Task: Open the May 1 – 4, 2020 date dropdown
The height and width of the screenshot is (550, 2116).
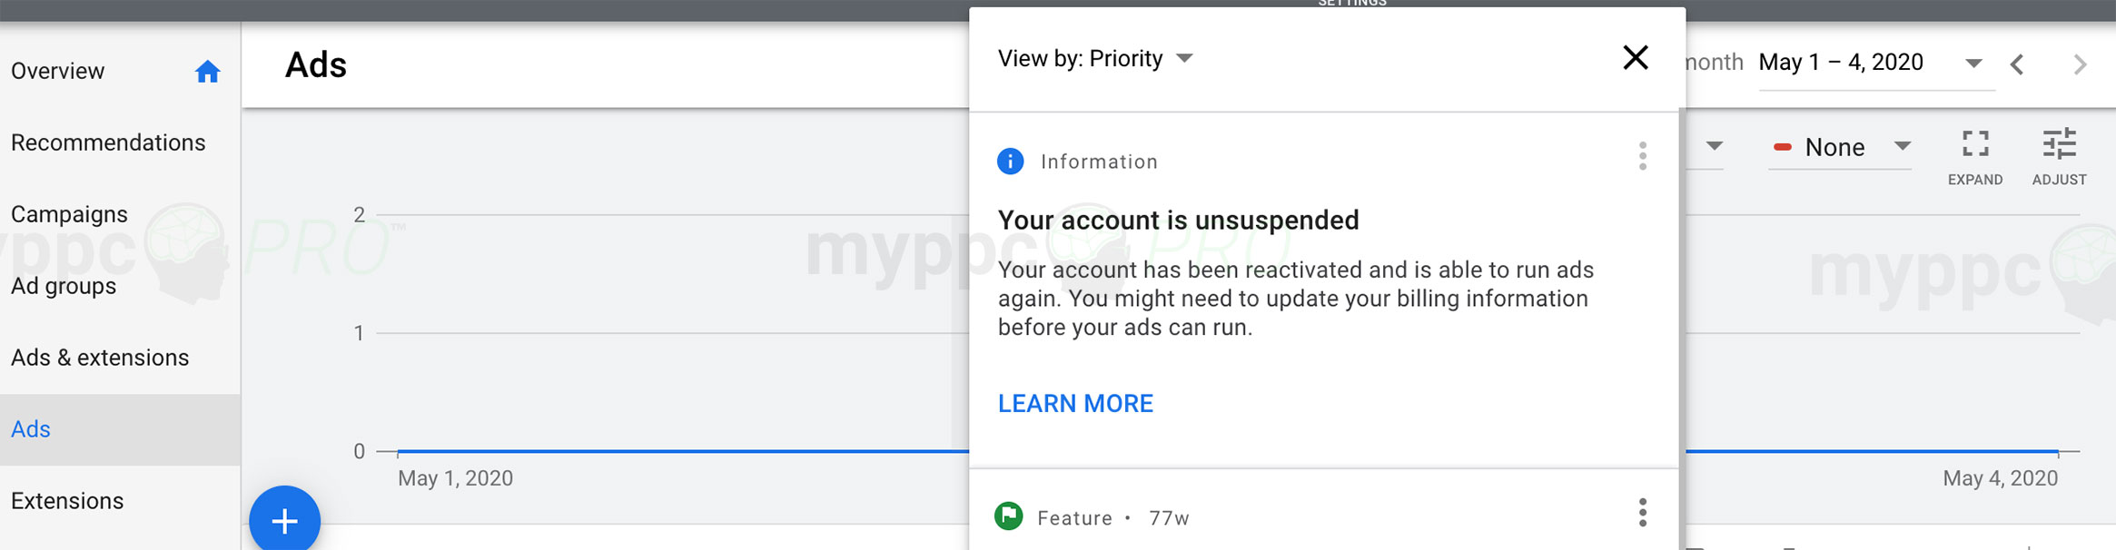Action: [1876, 63]
